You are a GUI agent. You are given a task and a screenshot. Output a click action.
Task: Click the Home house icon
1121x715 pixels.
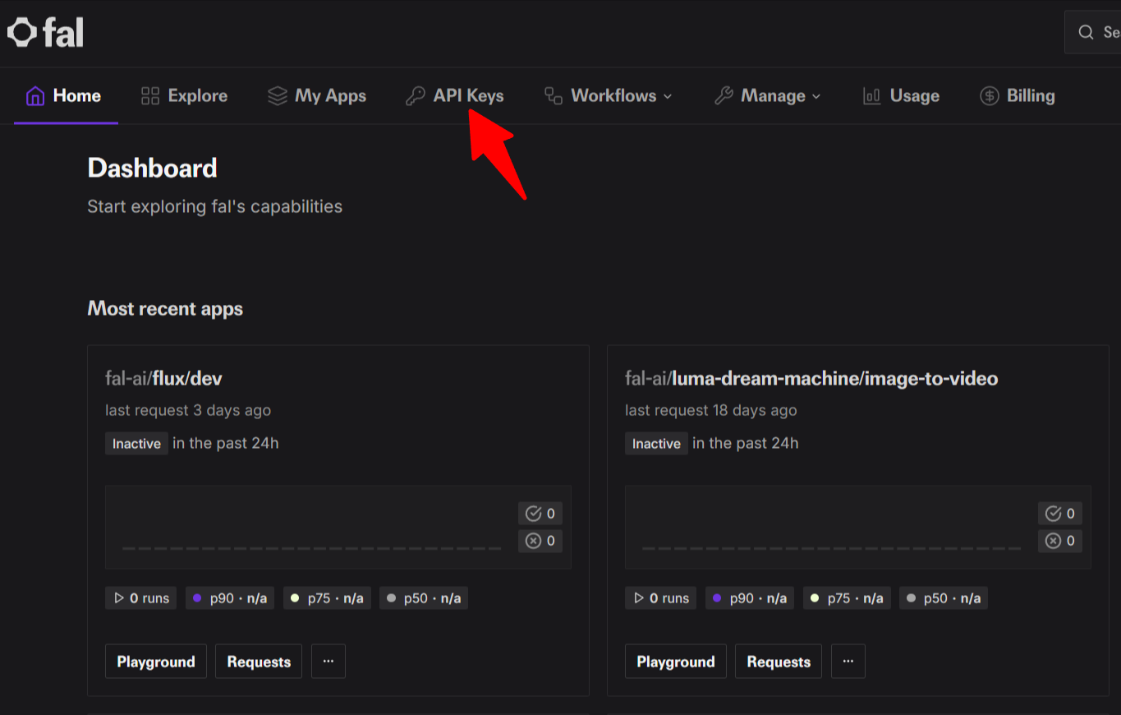(35, 96)
